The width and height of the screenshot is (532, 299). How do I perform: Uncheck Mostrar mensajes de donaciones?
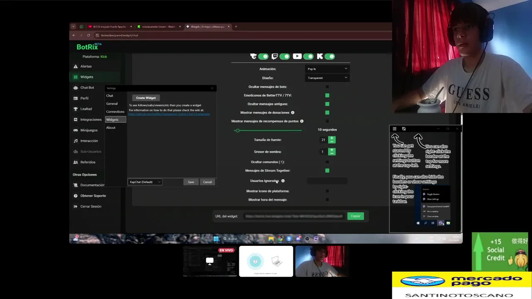(327, 113)
